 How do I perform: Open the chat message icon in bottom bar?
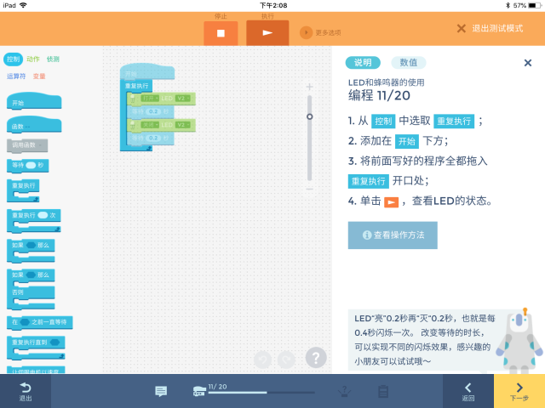161,391
